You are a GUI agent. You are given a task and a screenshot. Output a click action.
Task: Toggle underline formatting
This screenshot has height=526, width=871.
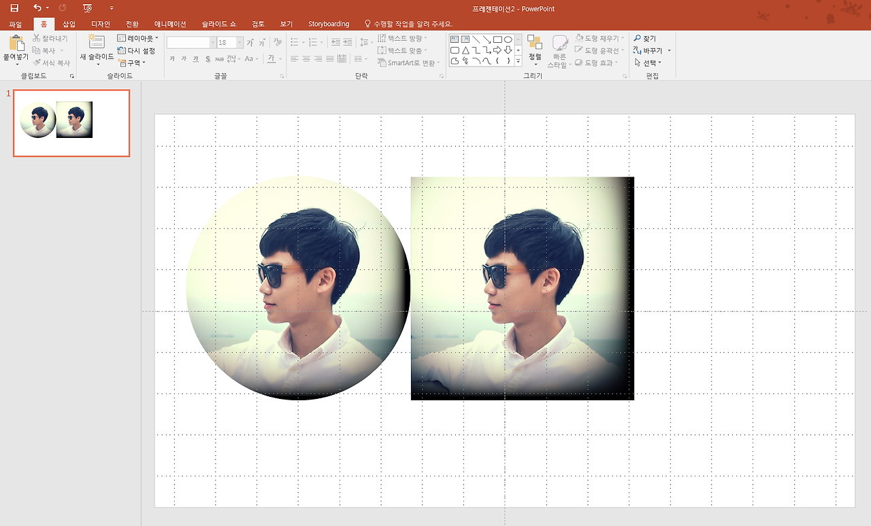(196, 59)
